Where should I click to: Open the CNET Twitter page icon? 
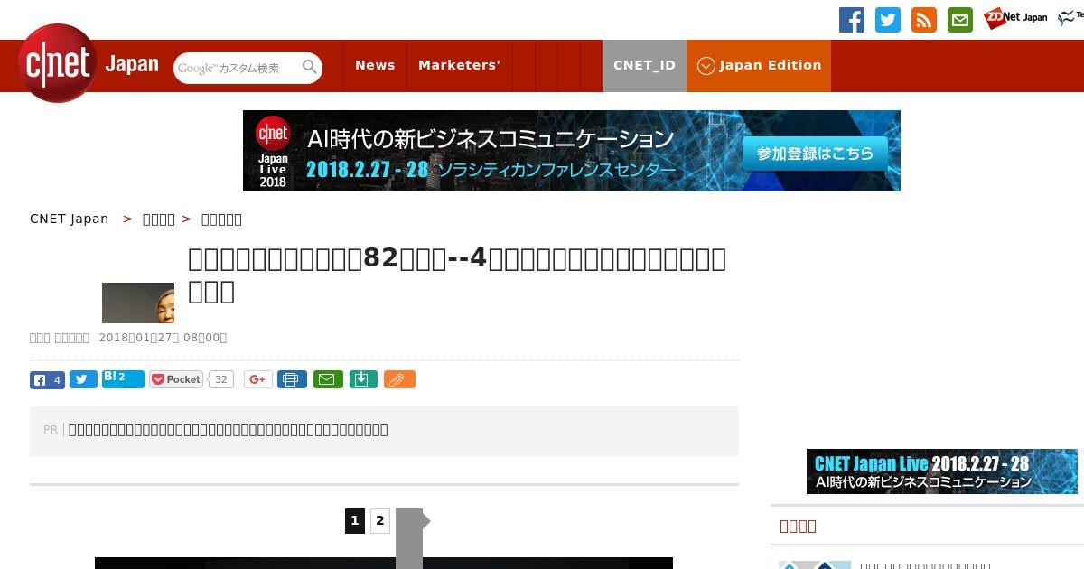point(888,20)
